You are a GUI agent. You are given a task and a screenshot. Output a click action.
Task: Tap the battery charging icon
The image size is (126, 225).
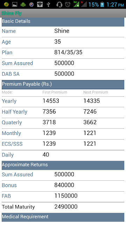(x=102, y=5)
